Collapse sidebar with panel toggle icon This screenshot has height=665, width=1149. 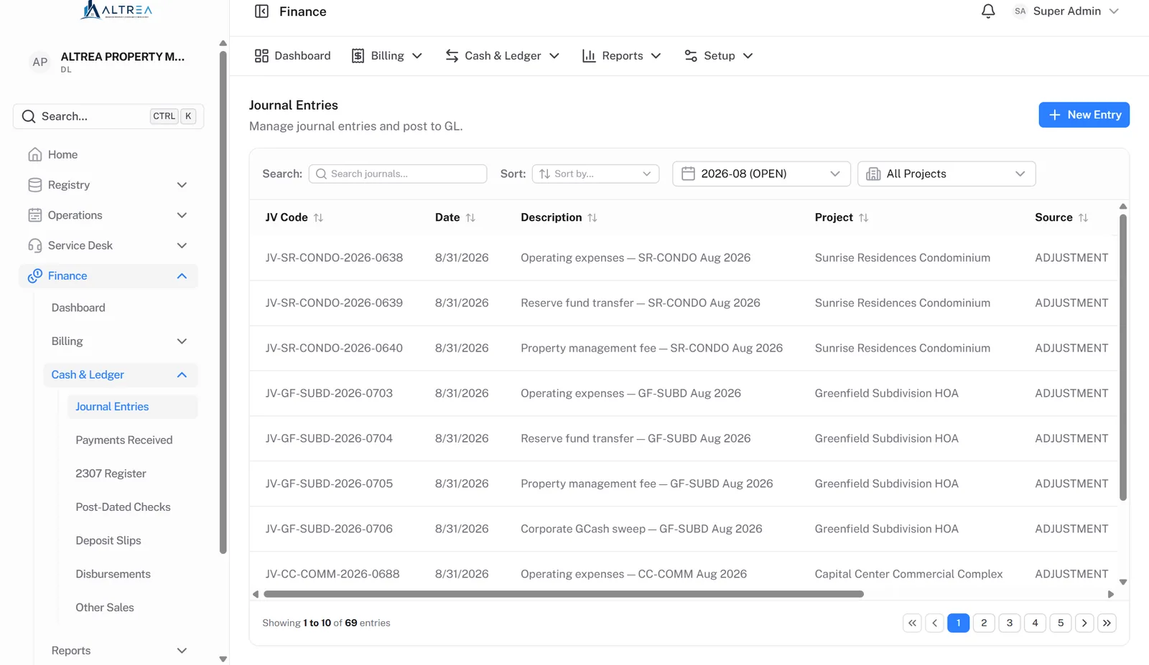click(x=262, y=11)
